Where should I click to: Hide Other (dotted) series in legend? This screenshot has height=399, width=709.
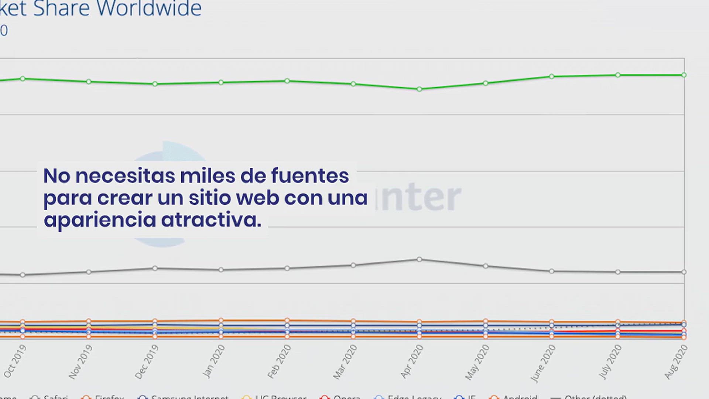click(595, 397)
